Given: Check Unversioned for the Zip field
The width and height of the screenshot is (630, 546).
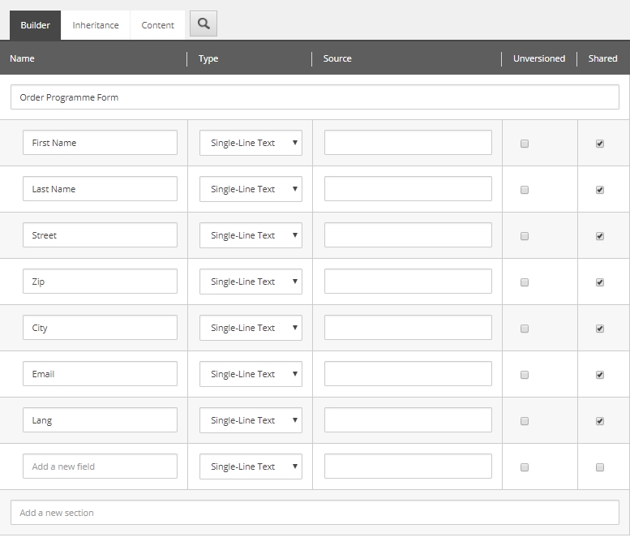Looking at the screenshot, I should click(x=525, y=282).
